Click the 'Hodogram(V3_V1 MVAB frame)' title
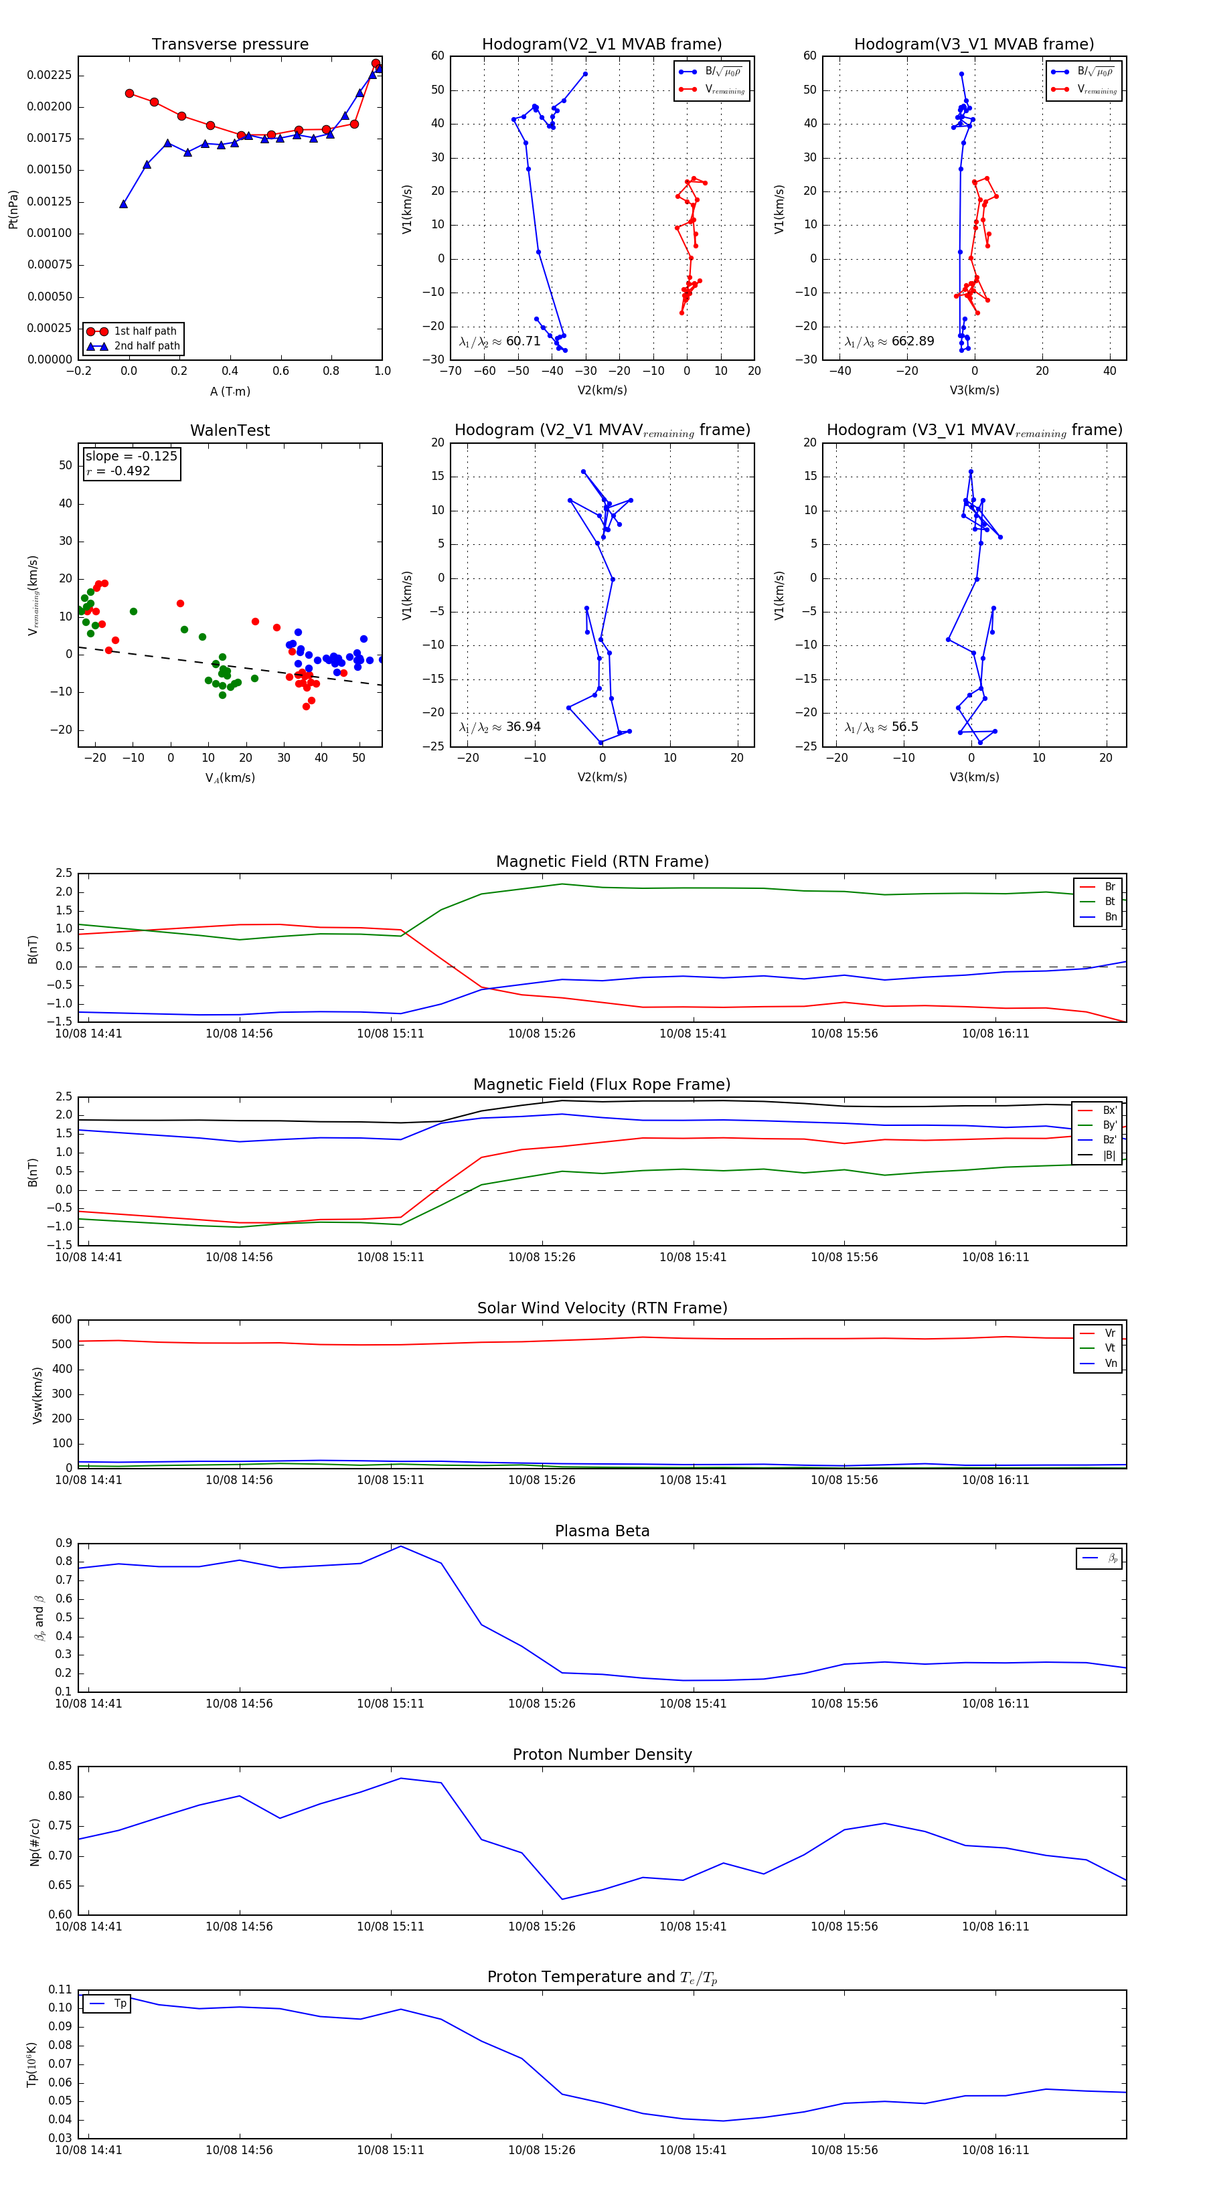Screen dimensions: 1205x2209 (973, 44)
